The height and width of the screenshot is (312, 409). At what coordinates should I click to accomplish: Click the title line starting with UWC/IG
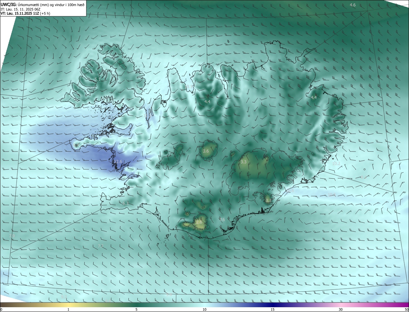42,5
